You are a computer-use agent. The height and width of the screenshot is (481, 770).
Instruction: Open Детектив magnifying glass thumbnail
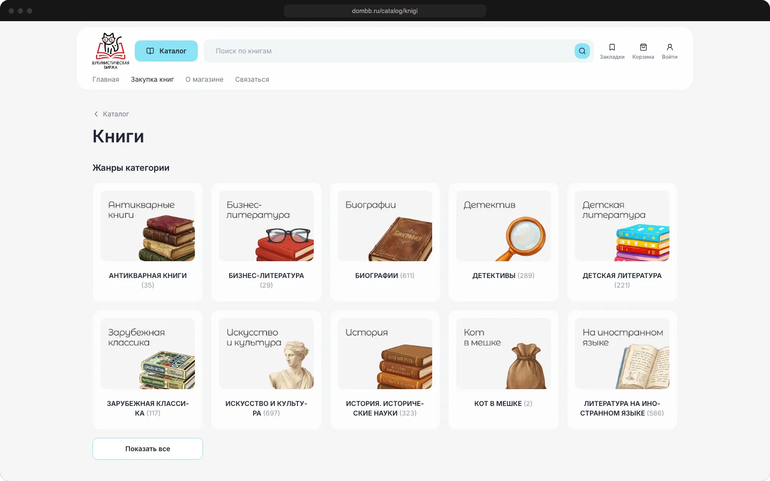[x=503, y=226]
